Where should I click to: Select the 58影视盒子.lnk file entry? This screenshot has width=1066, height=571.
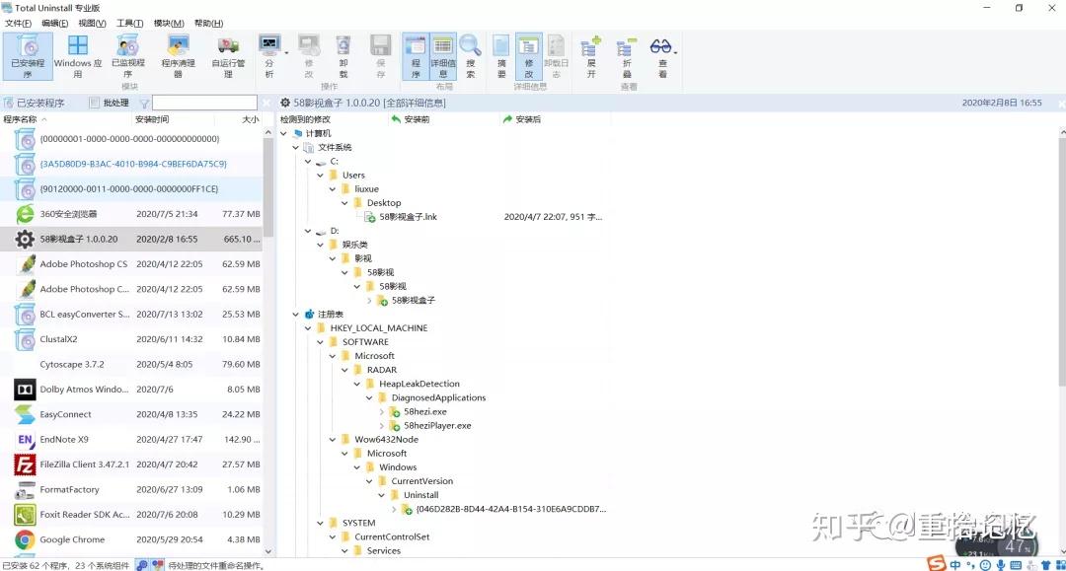click(408, 217)
